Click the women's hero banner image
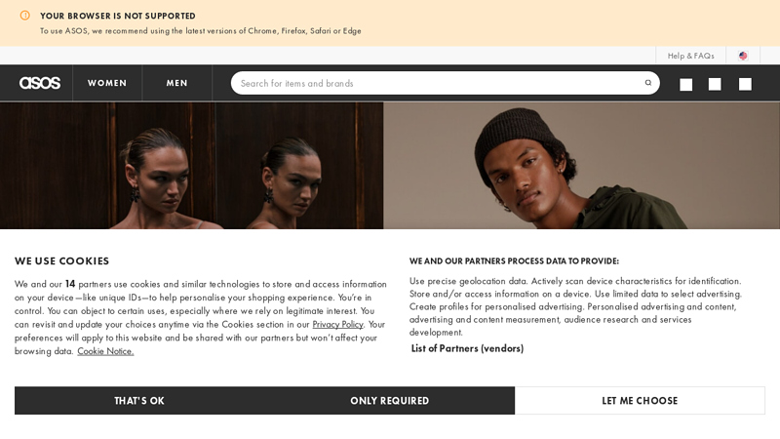 191,166
